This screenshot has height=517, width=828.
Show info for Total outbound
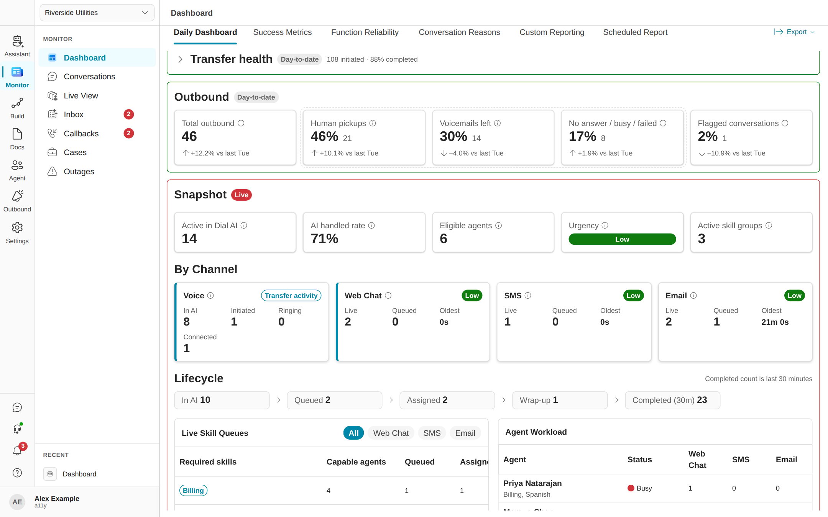pyautogui.click(x=241, y=123)
